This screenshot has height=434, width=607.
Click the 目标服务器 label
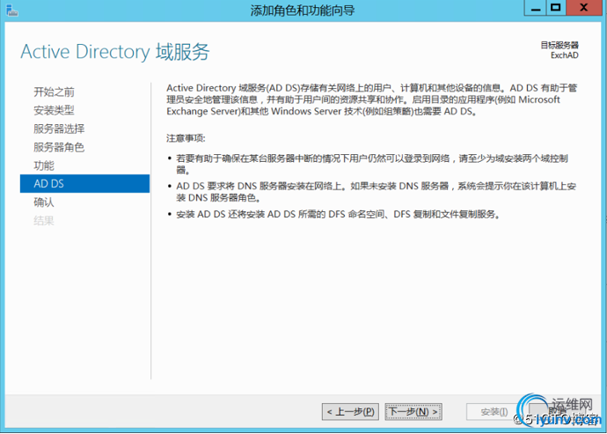(x=559, y=46)
